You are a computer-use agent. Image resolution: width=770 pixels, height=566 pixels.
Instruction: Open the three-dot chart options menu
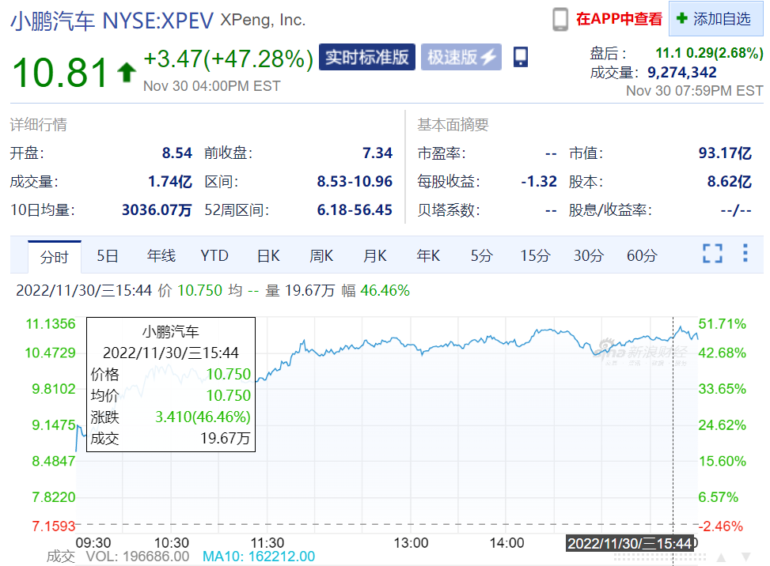pos(745,253)
